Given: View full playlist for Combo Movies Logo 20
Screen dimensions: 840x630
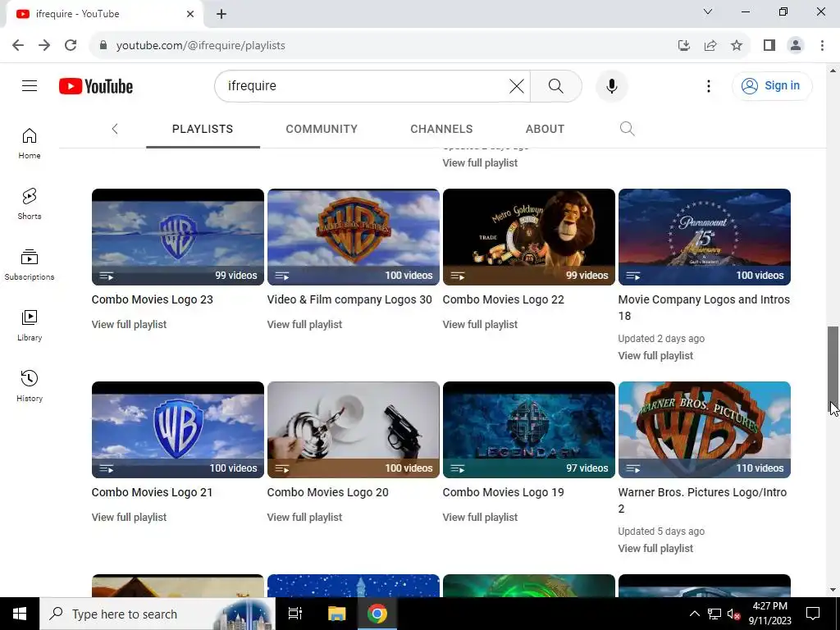Looking at the screenshot, I should 304,517.
